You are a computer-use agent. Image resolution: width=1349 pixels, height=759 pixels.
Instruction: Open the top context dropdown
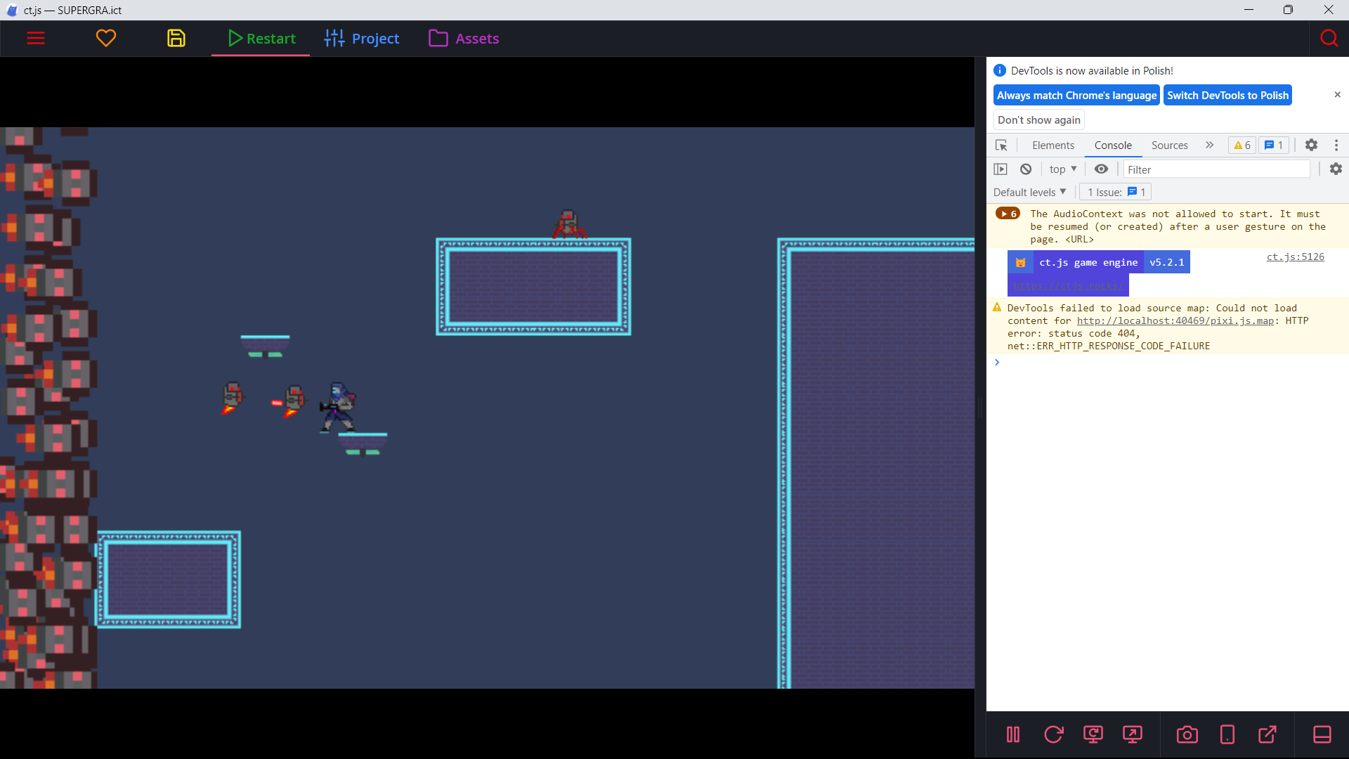pyautogui.click(x=1063, y=169)
